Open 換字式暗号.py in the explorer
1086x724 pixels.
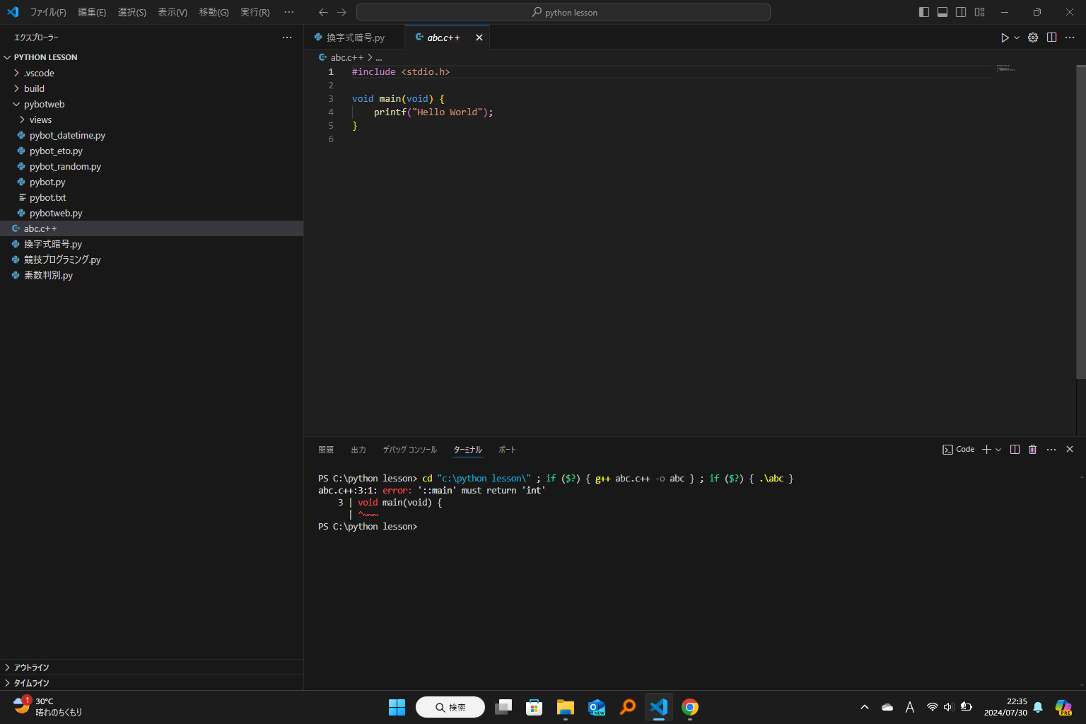coord(152,244)
